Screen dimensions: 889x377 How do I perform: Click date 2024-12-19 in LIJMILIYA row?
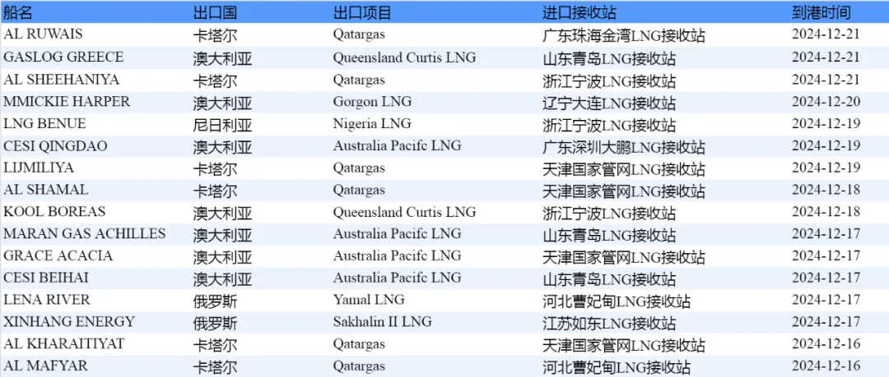(826, 168)
